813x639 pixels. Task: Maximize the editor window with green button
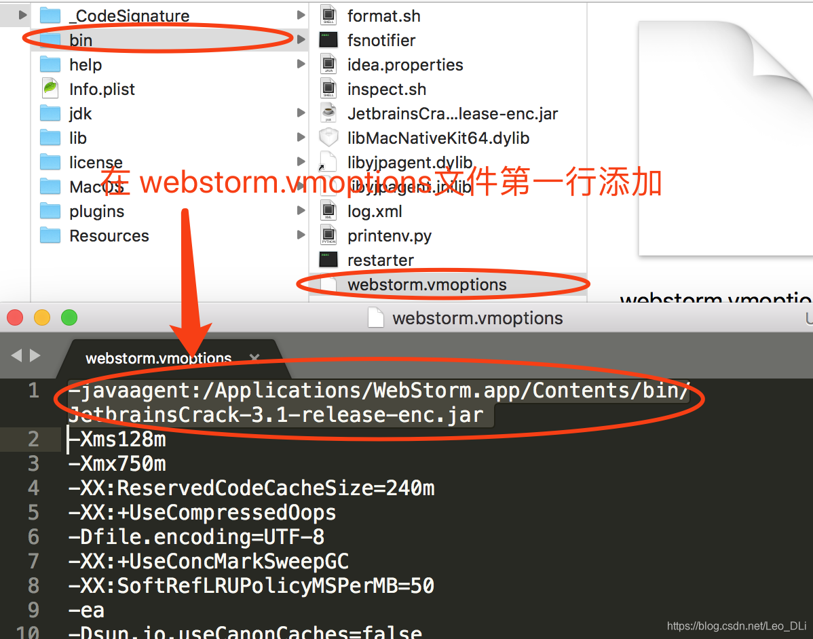[69, 317]
